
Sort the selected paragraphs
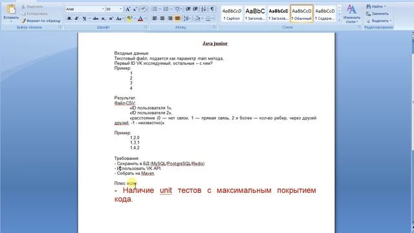click(x=204, y=9)
